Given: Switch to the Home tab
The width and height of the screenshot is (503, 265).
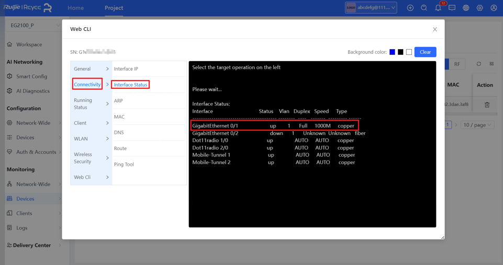Looking at the screenshot, I should (x=75, y=8).
